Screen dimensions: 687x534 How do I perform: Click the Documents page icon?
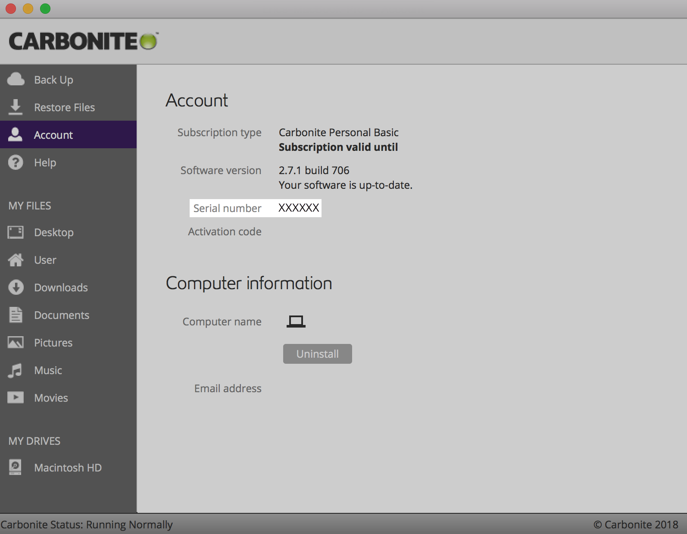(x=16, y=315)
